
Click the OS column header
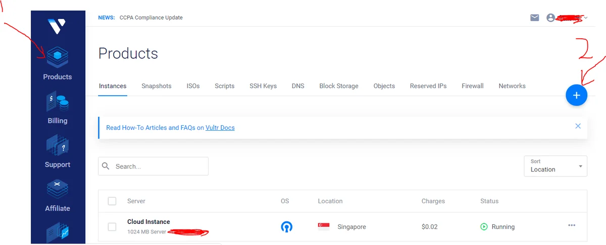(x=285, y=201)
